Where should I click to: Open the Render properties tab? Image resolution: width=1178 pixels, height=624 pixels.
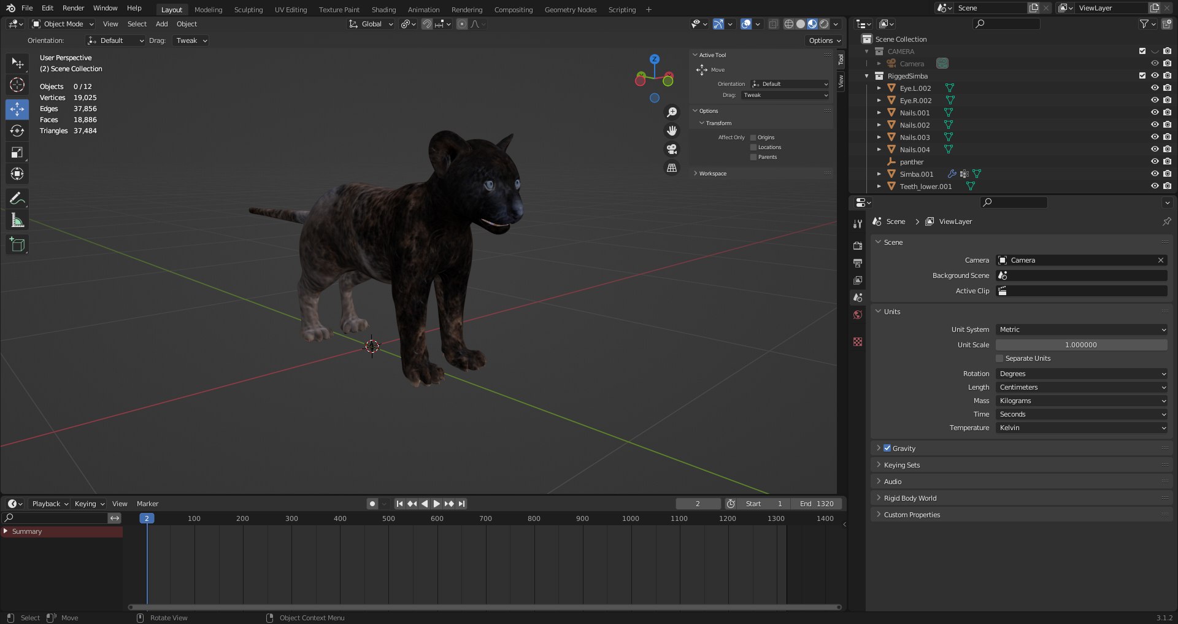click(858, 245)
